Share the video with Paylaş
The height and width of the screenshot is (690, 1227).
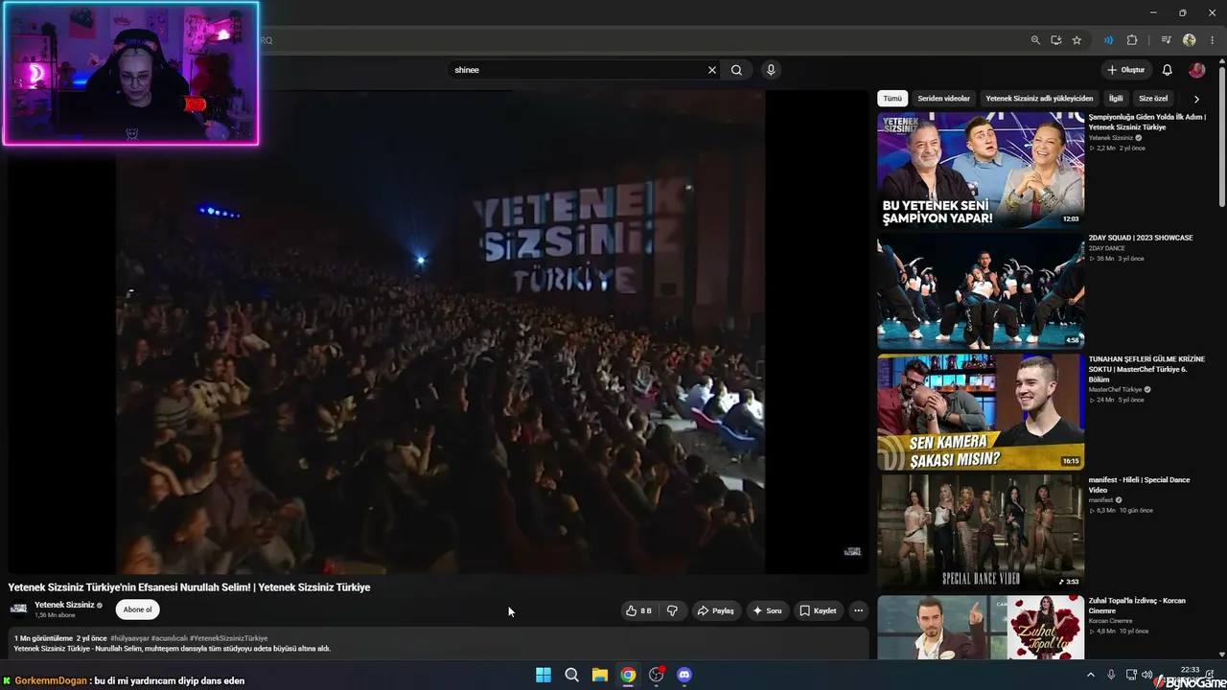tap(715, 610)
